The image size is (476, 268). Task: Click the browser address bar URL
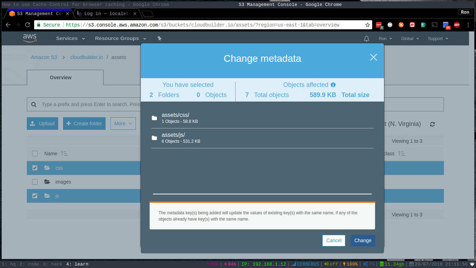(x=202, y=25)
